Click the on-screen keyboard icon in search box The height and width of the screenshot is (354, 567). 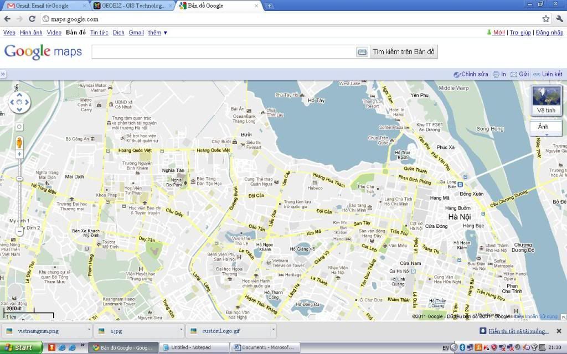[362, 52]
